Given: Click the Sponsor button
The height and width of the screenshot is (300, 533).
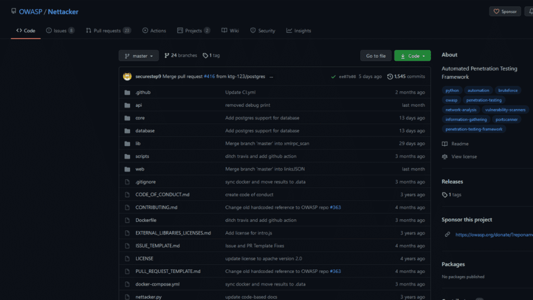Looking at the screenshot, I should tap(505, 11).
